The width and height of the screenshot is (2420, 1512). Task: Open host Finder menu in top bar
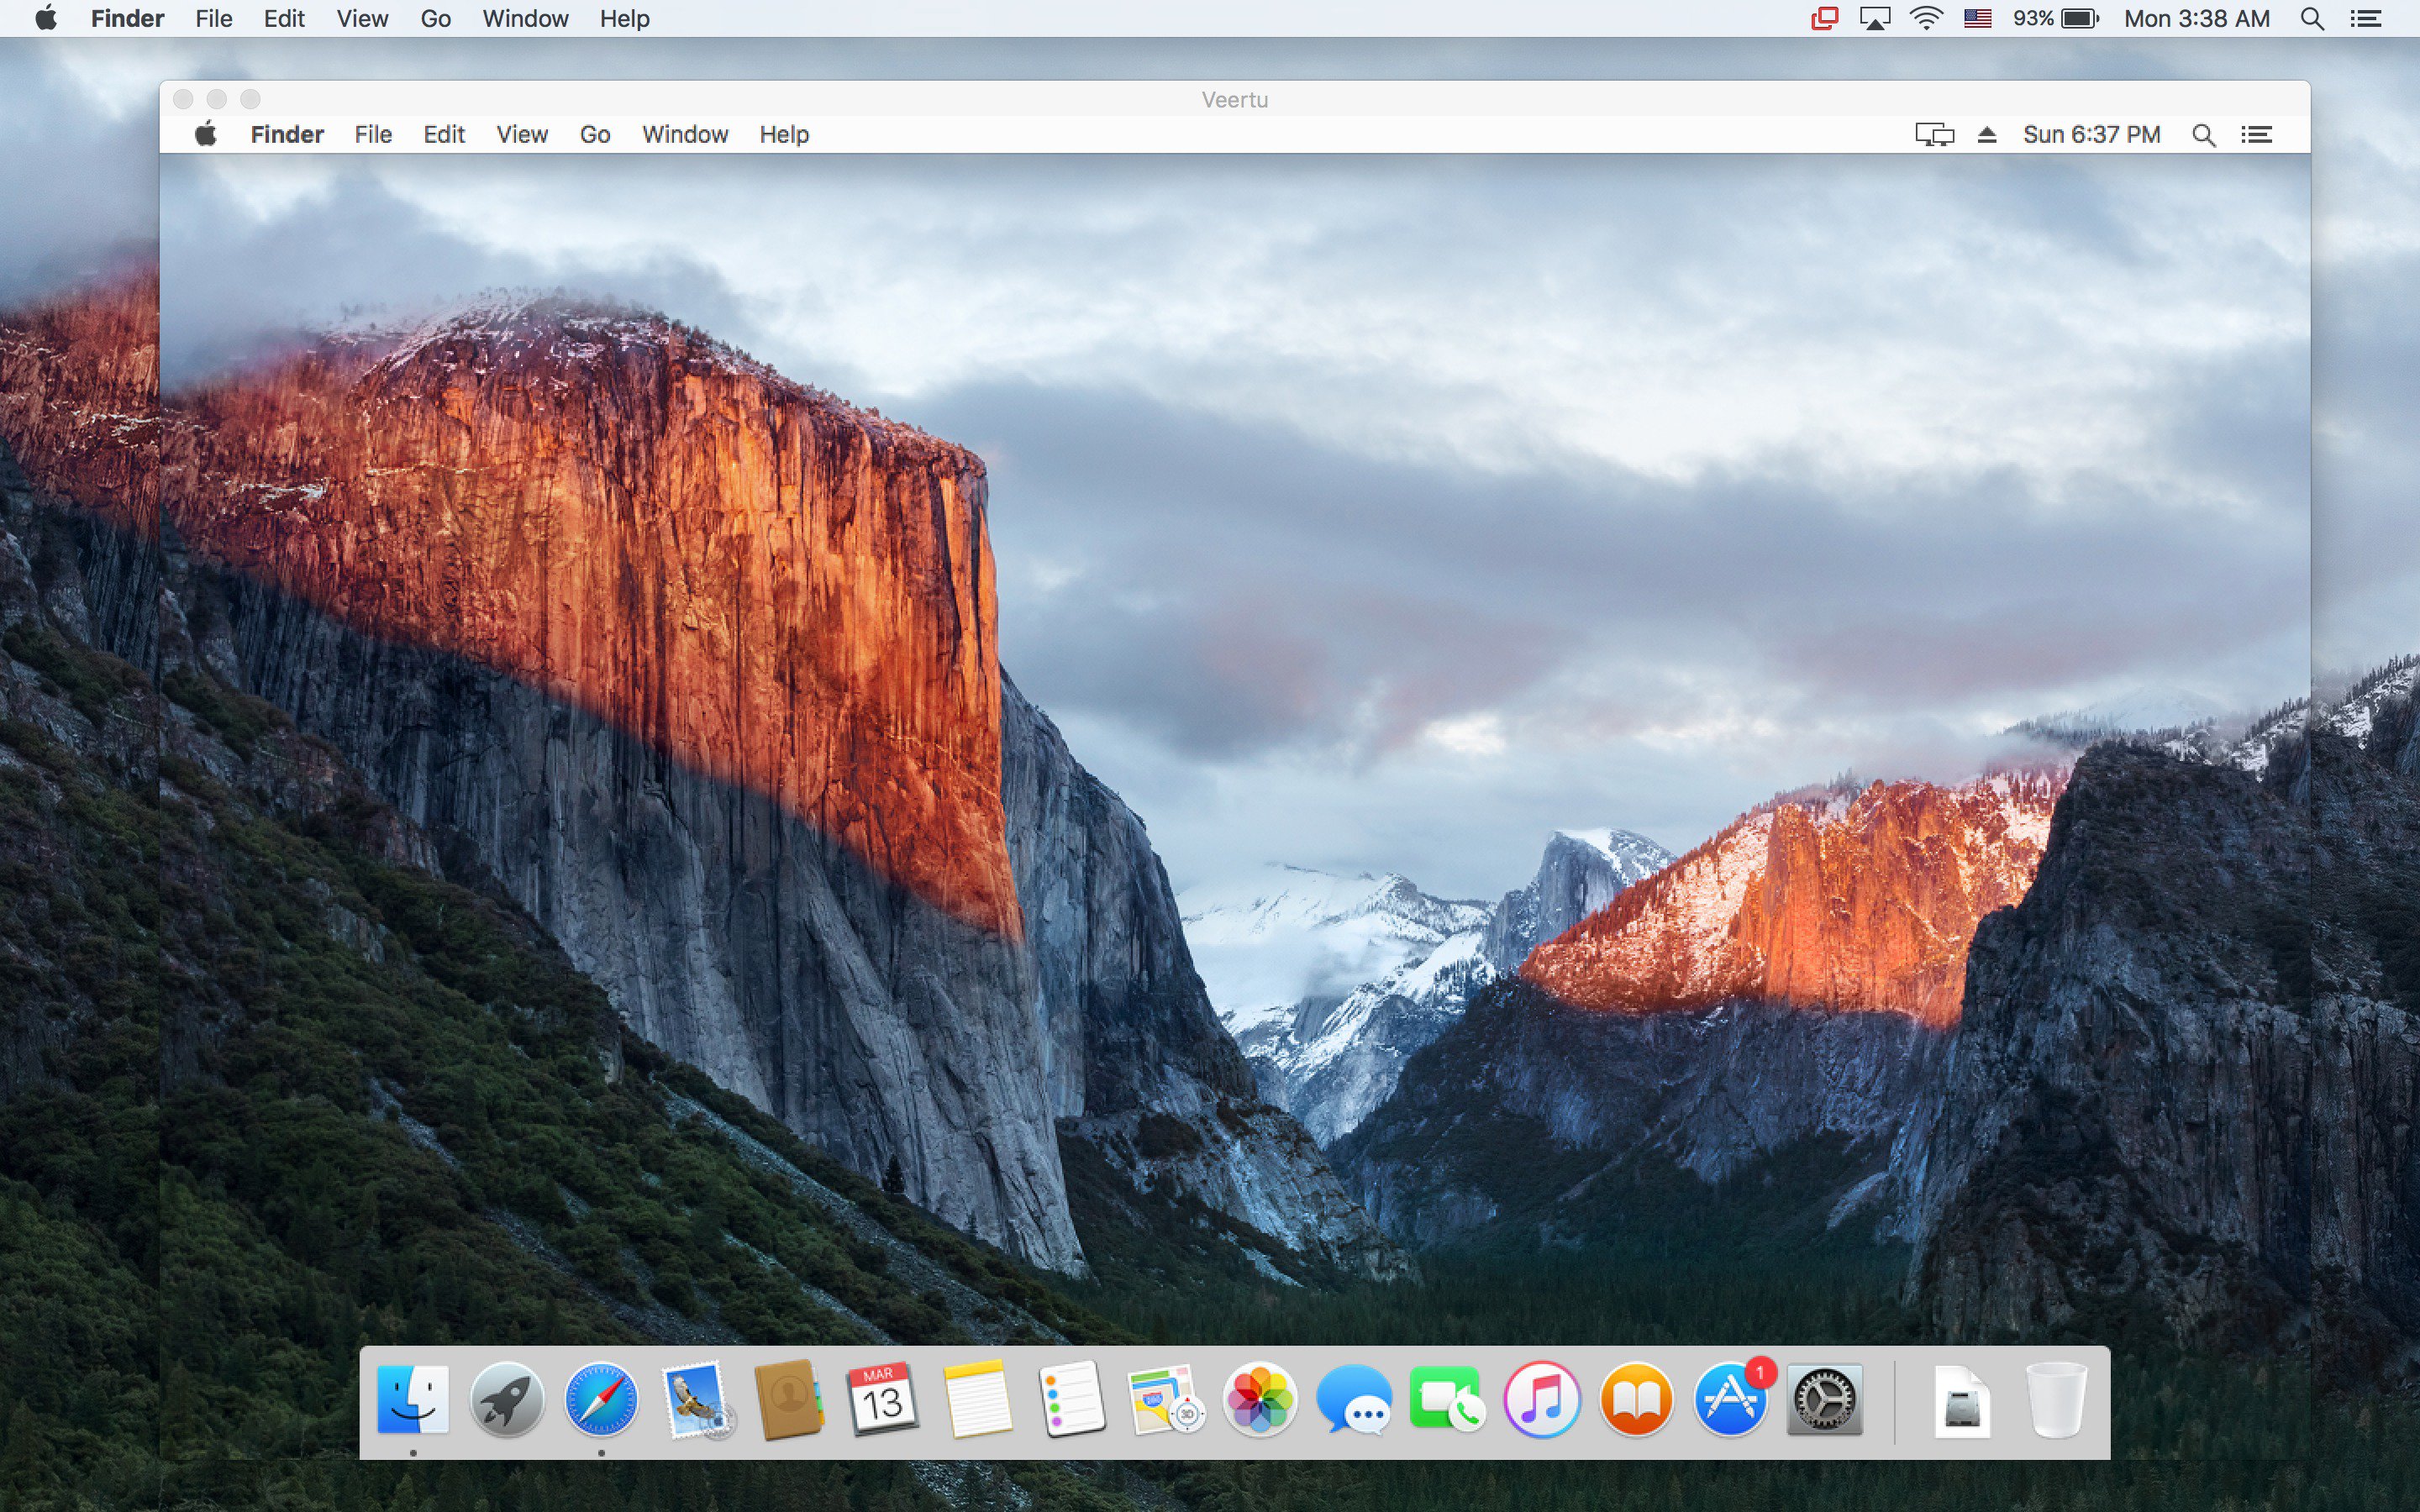coord(127,19)
